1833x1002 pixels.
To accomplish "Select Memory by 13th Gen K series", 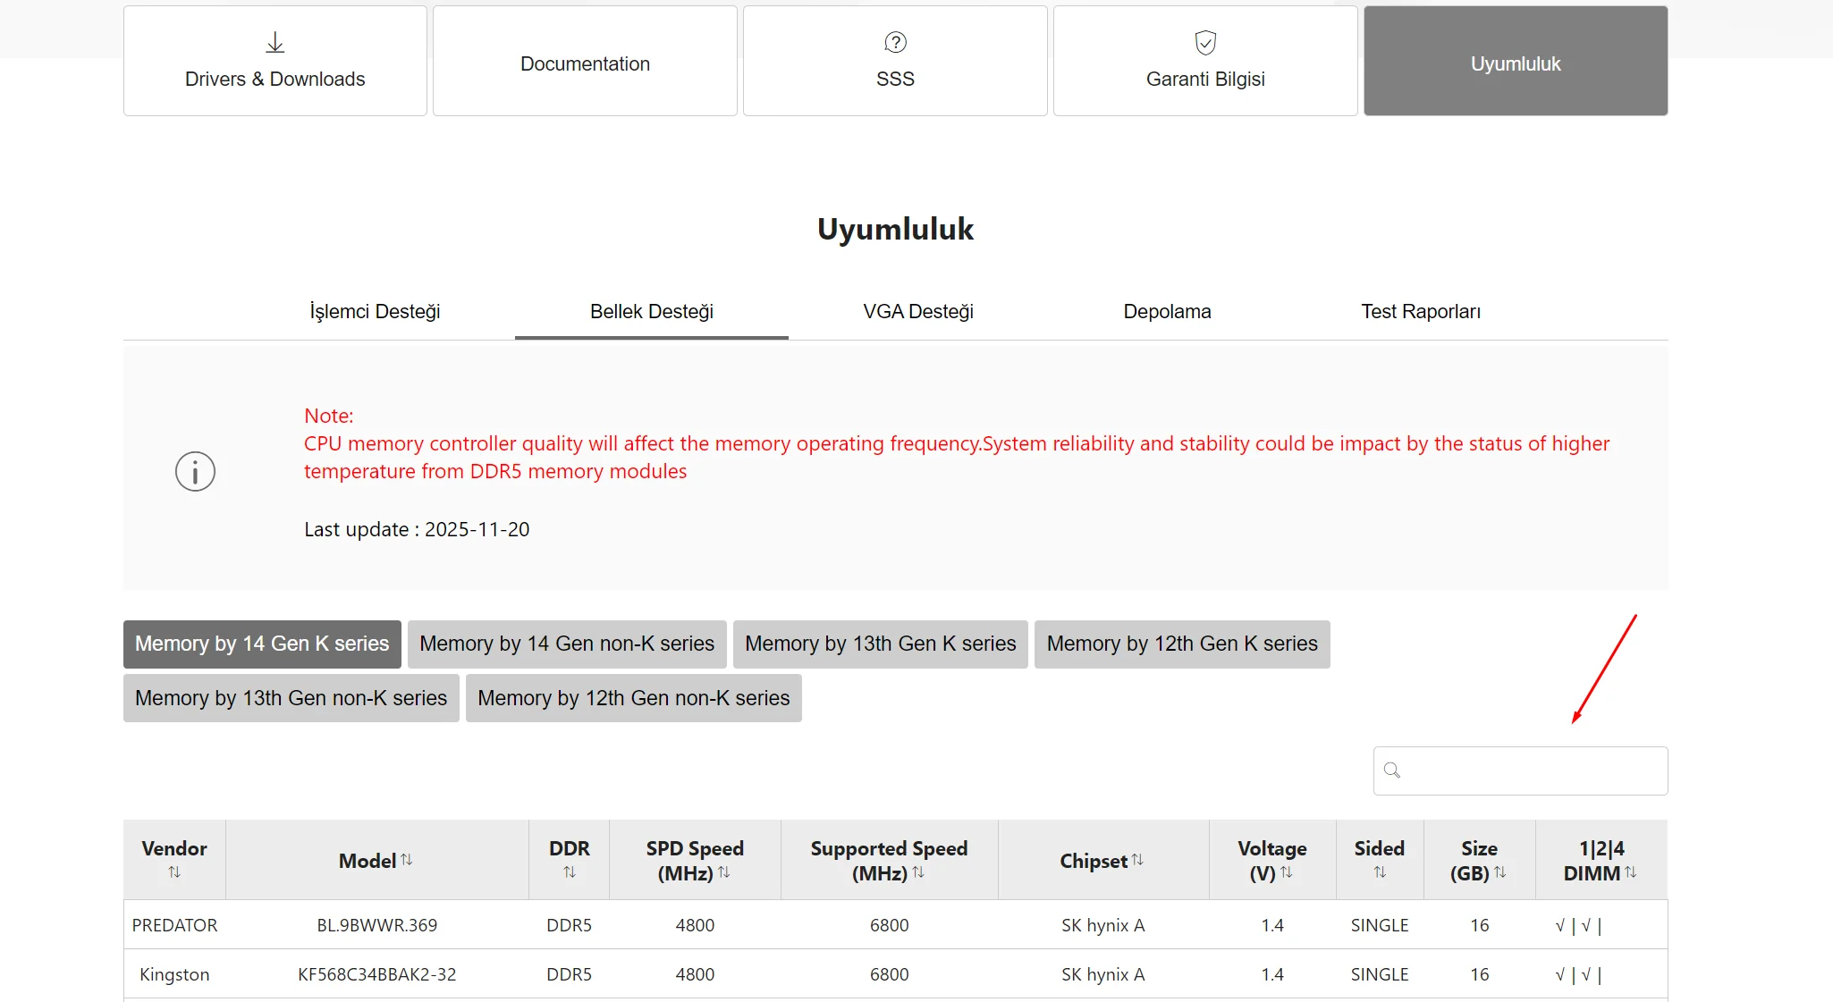I will click(x=880, y=644).
